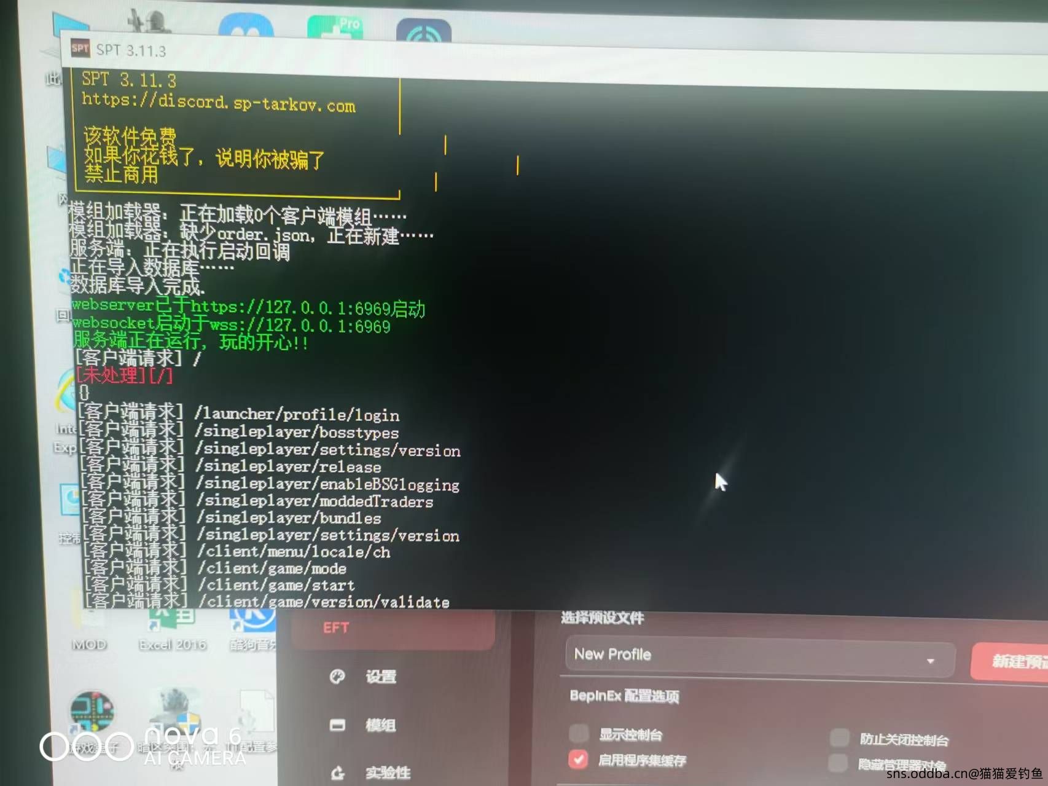Click the arrow on the New Profile dropdown
Screen dimensions: 1048x786
point(931,661)
